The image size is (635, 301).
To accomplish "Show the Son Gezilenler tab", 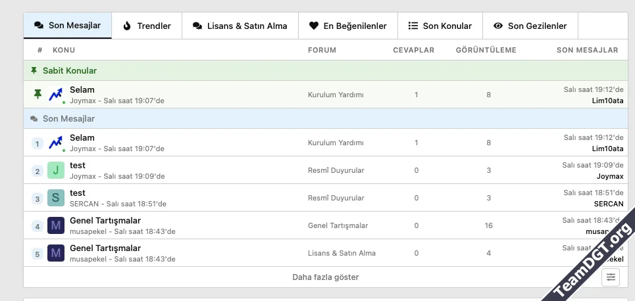I will [530, 26].
